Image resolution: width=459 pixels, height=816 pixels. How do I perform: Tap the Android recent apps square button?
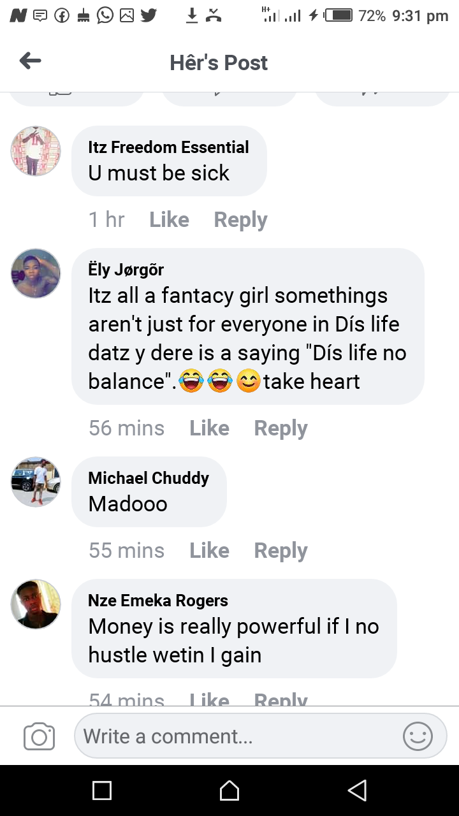click(102, 790)
